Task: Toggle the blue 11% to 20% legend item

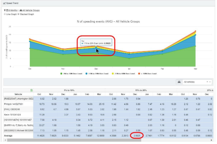Action: point(97,74)
